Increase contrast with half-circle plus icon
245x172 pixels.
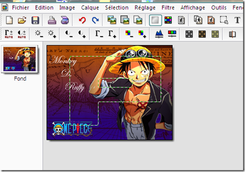pyautogui.click(x=82, y=34)
